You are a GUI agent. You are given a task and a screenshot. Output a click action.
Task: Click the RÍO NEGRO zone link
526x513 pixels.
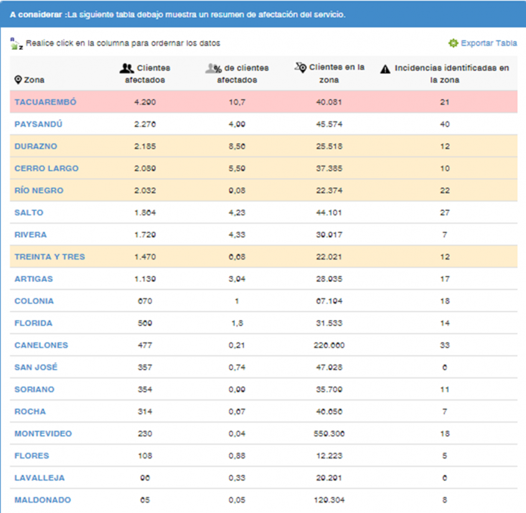[x=39, y=191]
